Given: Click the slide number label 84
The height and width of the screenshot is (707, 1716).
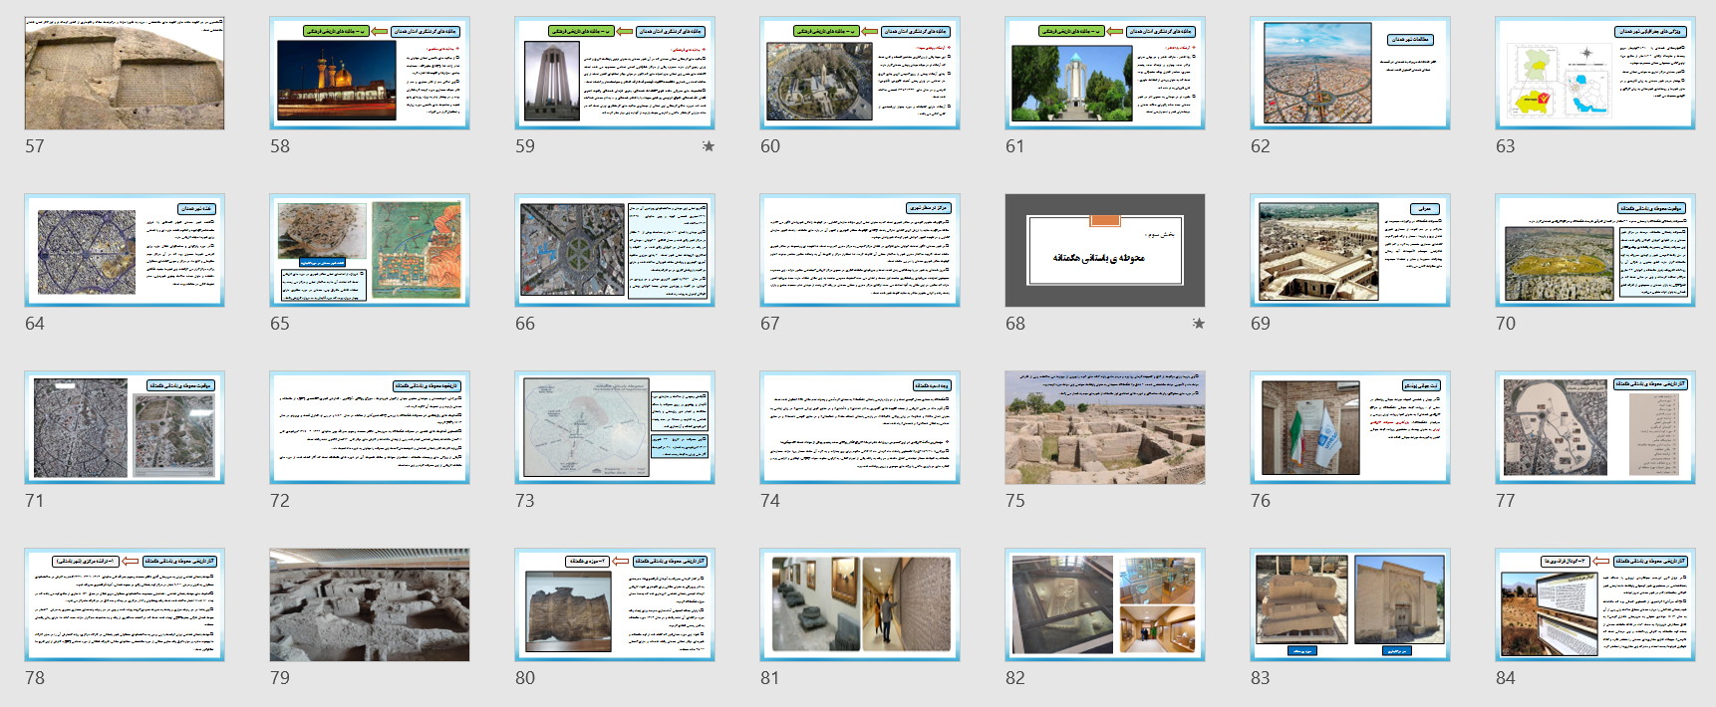Looking at the screenshot, I should point(1505,678).
